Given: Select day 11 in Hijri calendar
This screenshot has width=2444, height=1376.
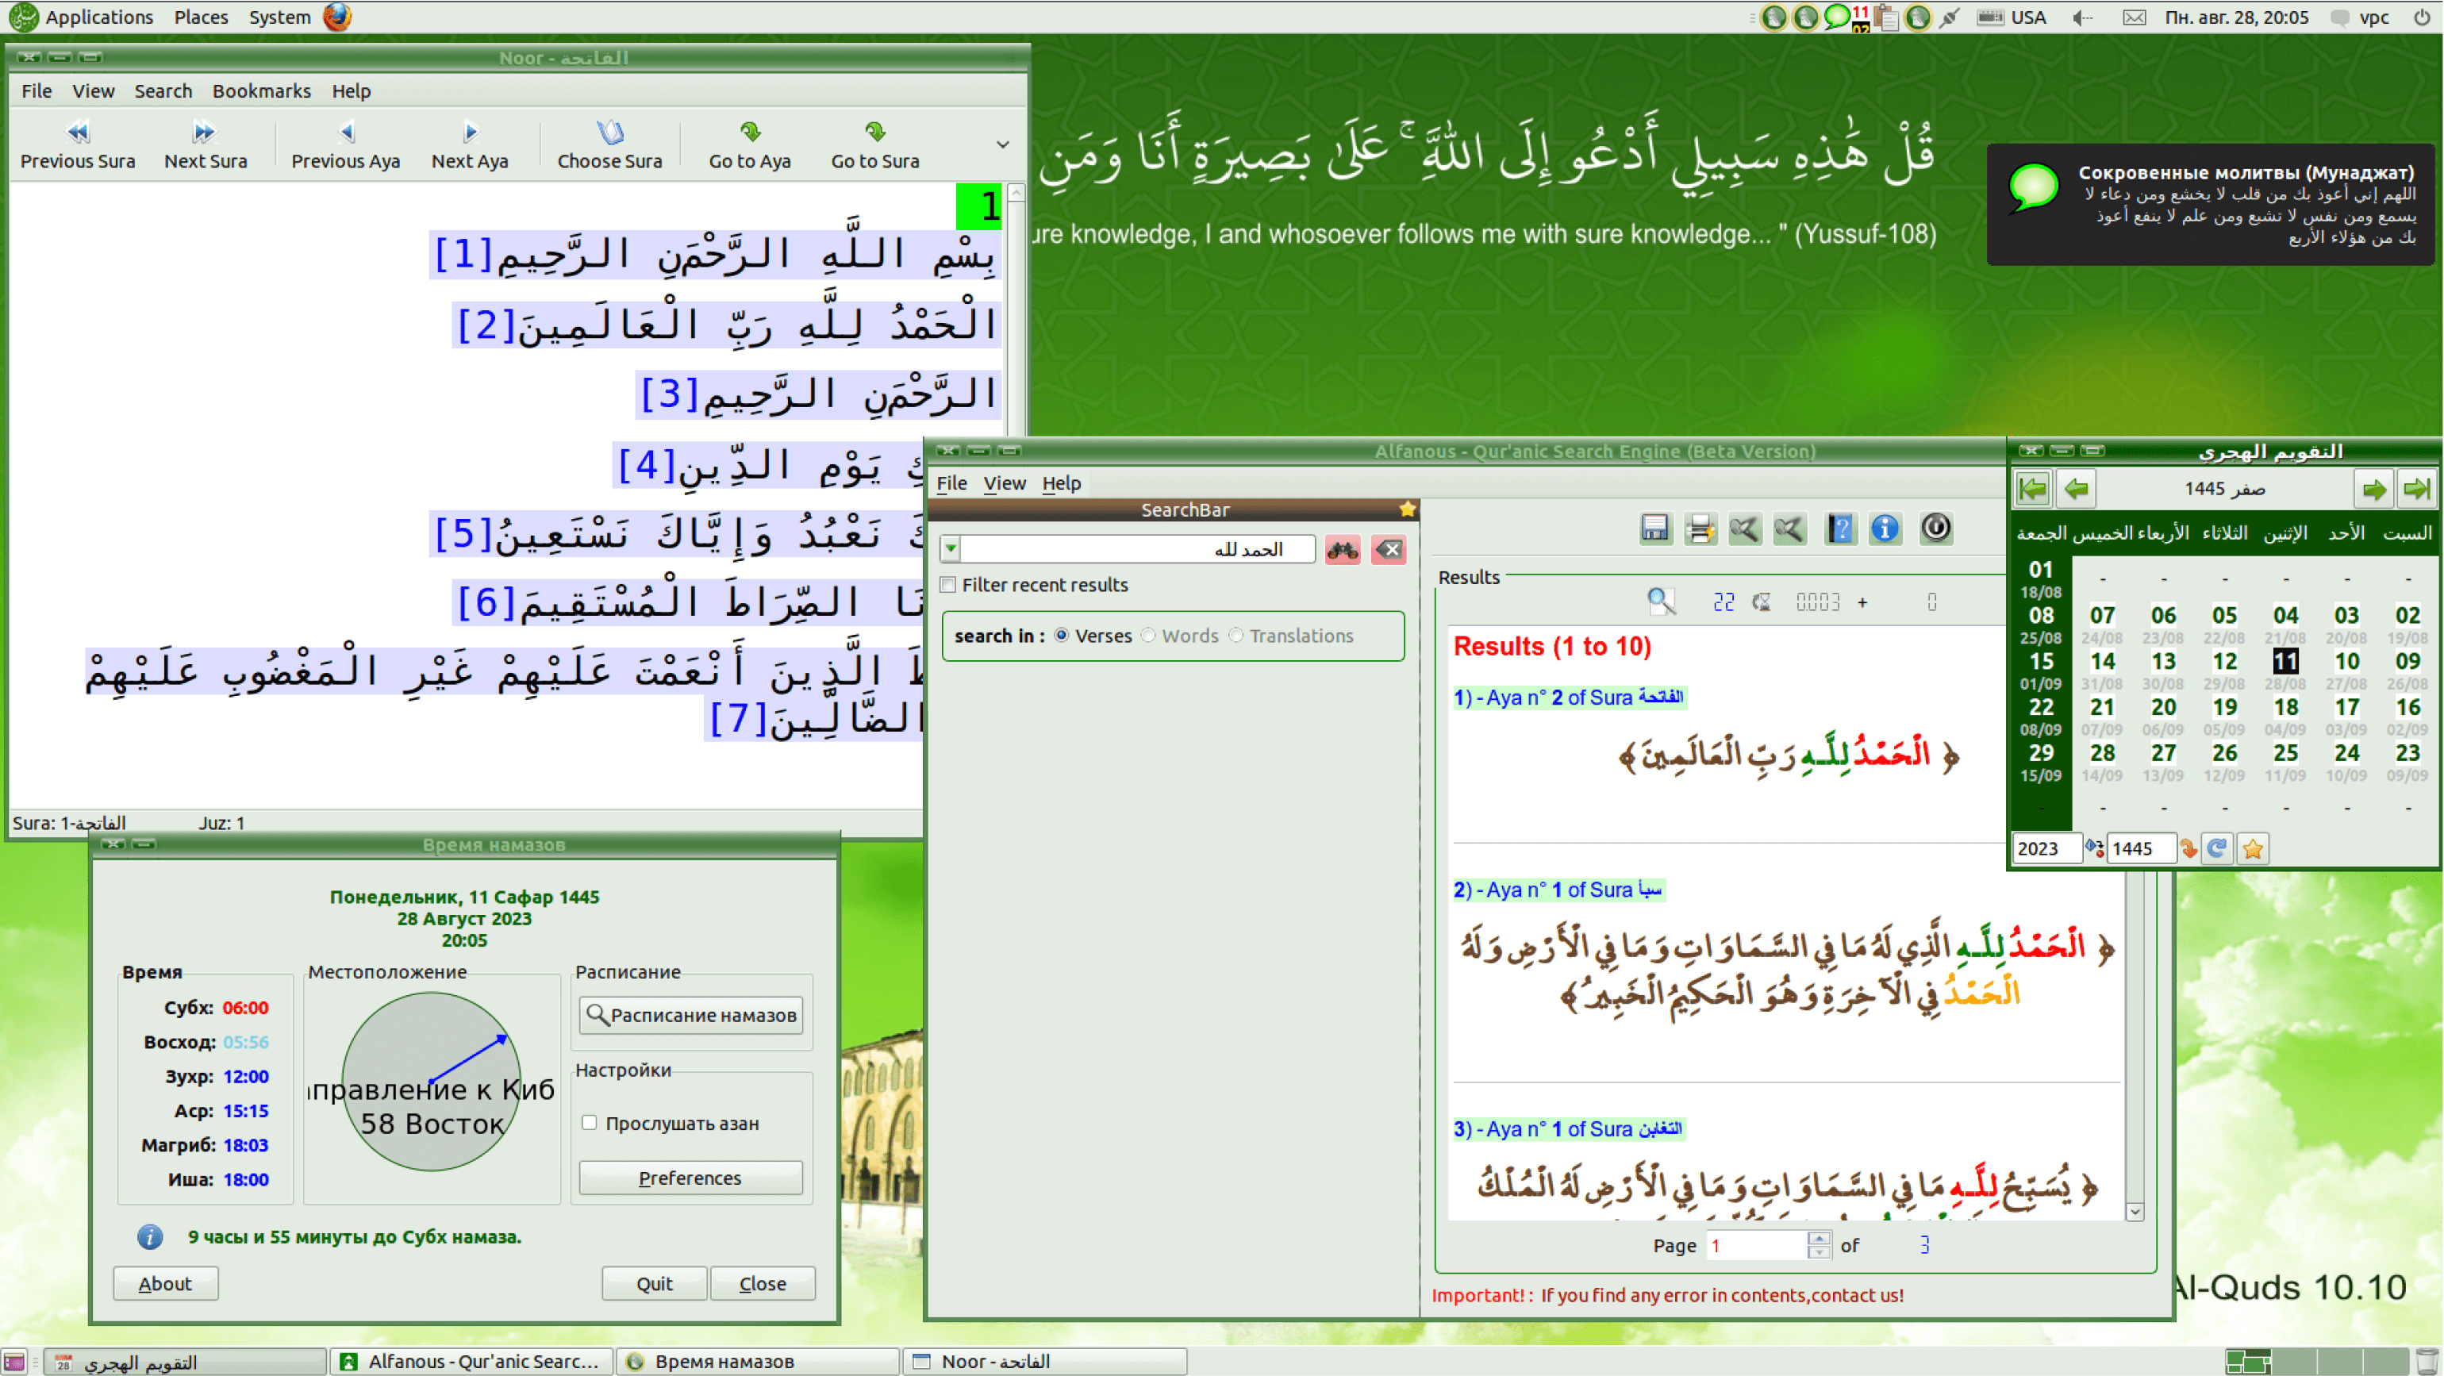Looking at the screenshot, I should coord(2285,662).
